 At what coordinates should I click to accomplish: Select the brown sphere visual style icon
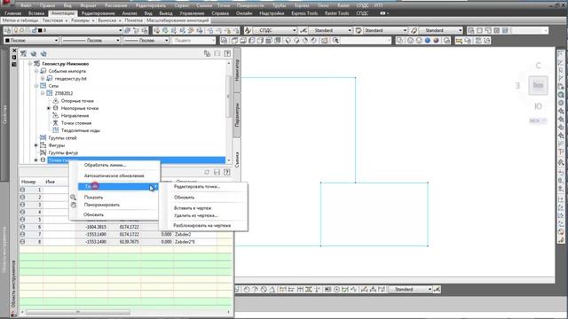(437, 41)
